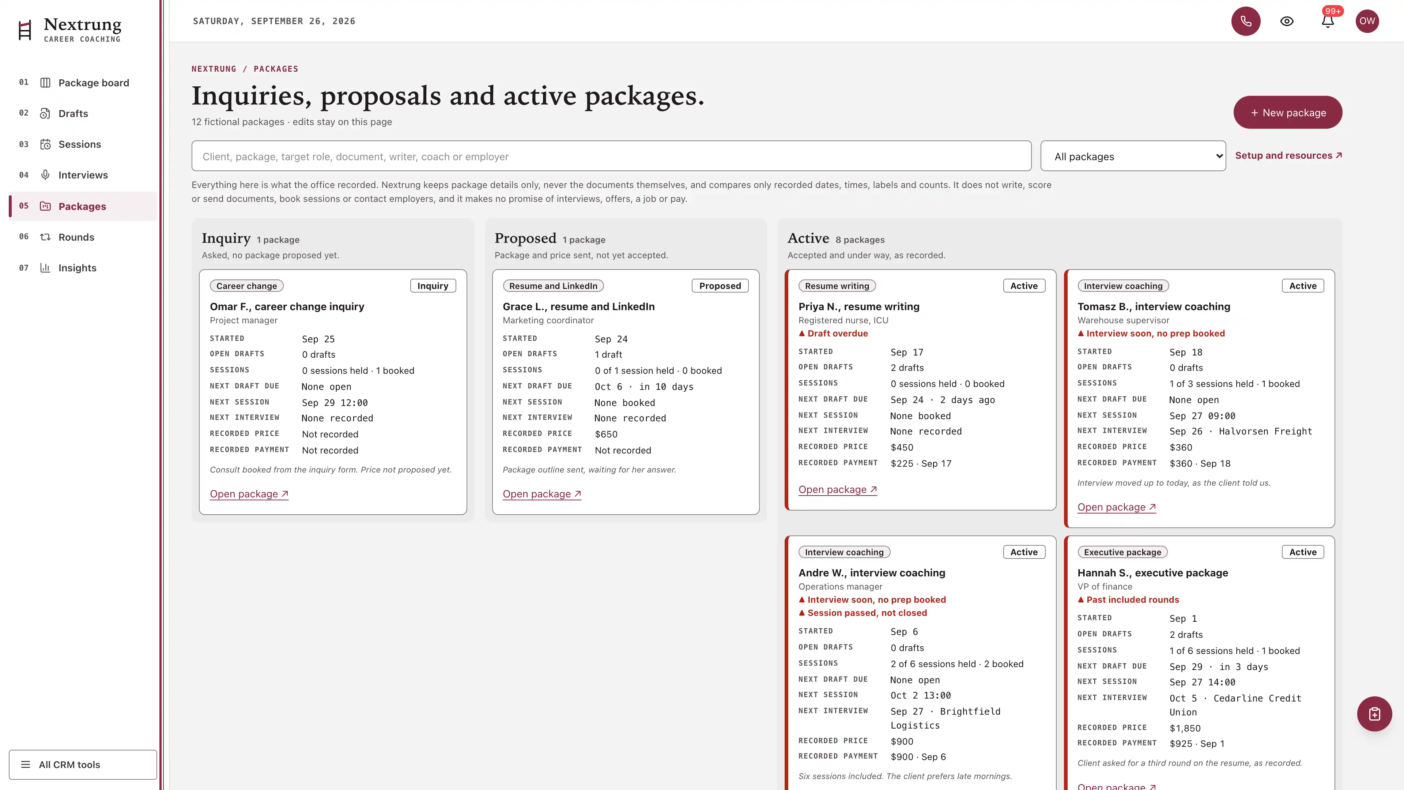Click the Proposed status badge
The width and height of the screenshot is (1404, 790).
click(720, 286)
